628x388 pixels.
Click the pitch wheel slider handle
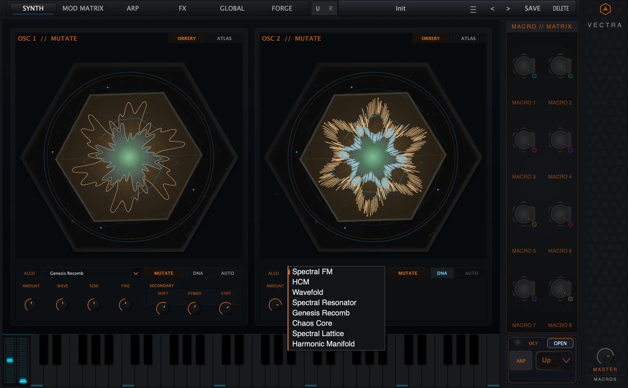click(10, 360)
